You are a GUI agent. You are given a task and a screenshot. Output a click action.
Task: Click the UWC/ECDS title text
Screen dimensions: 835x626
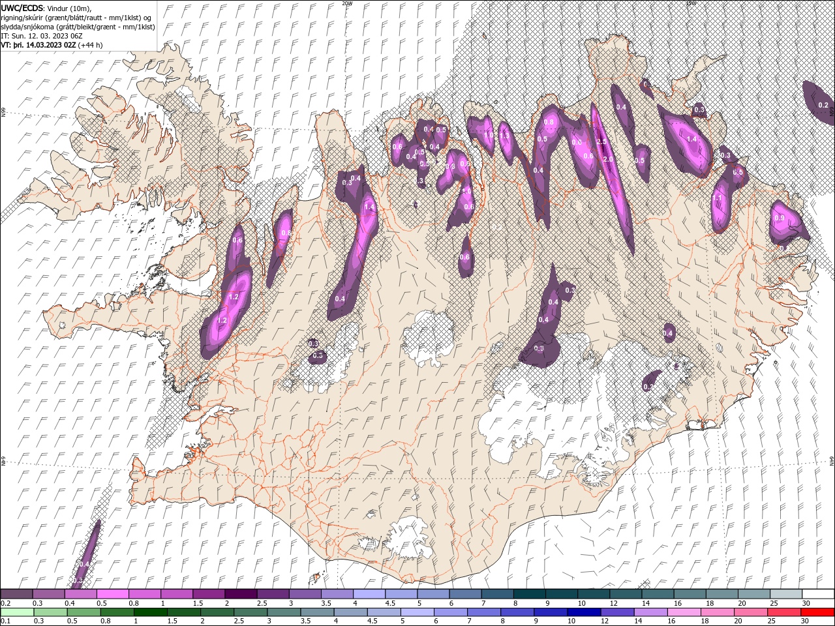23,8
